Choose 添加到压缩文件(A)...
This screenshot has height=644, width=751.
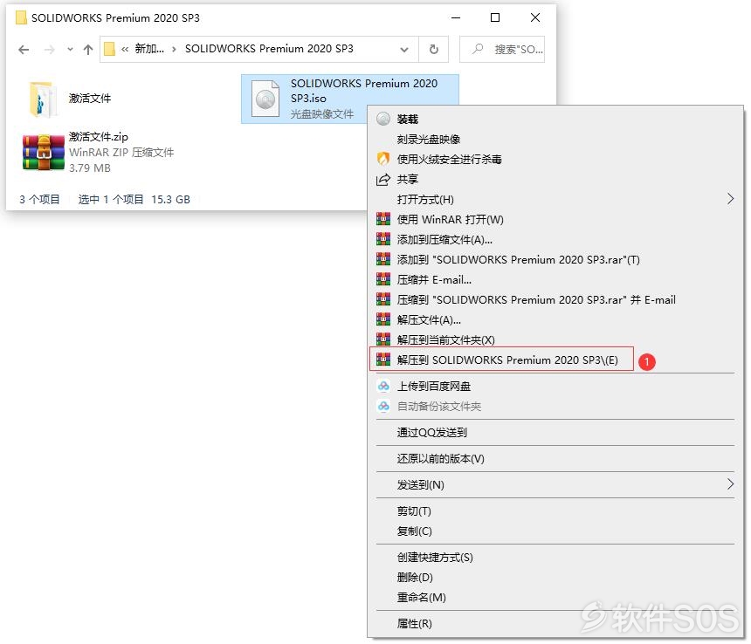(x=555, y=240)
